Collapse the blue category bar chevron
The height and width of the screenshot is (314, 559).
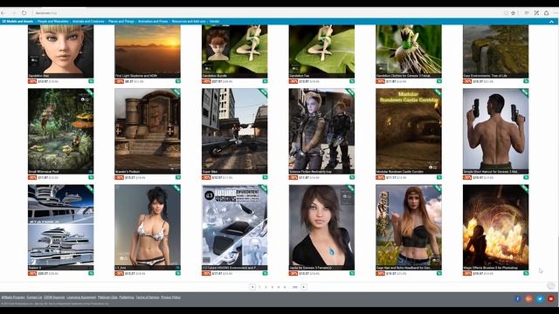[551, 21]
